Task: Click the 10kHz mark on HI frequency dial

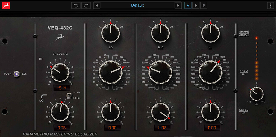Action: [x=222, y=57]
